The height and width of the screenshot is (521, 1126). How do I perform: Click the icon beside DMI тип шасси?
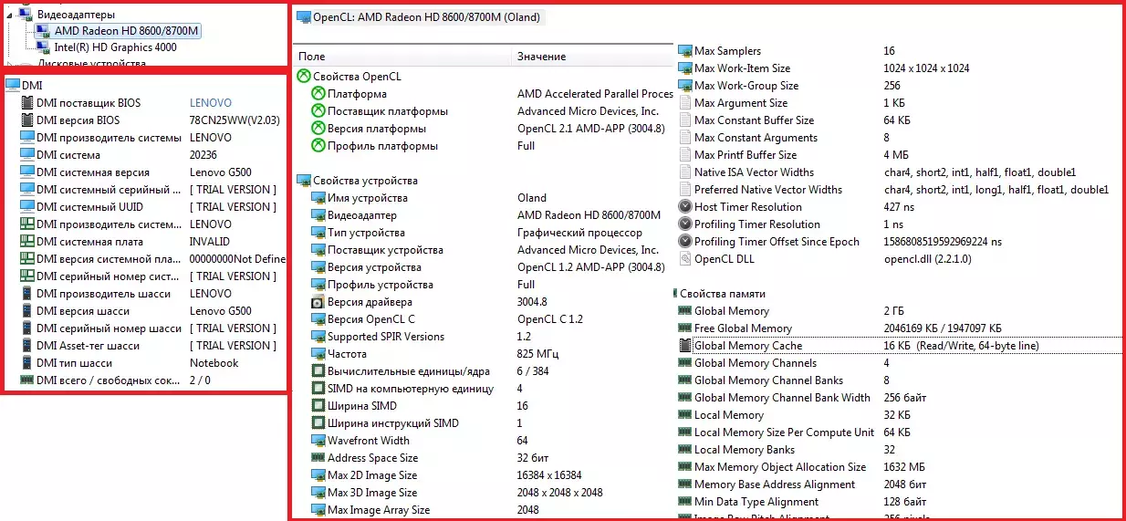pyautogui.click(x=26, y=363)
